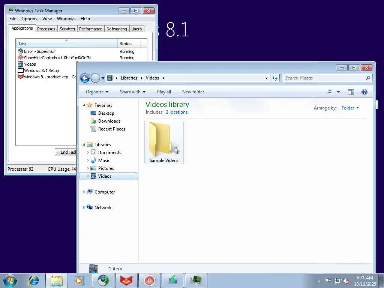Screen dimensions: 384x288
Task: Click the Videos library icon in address bar
Action: point(110,78)
